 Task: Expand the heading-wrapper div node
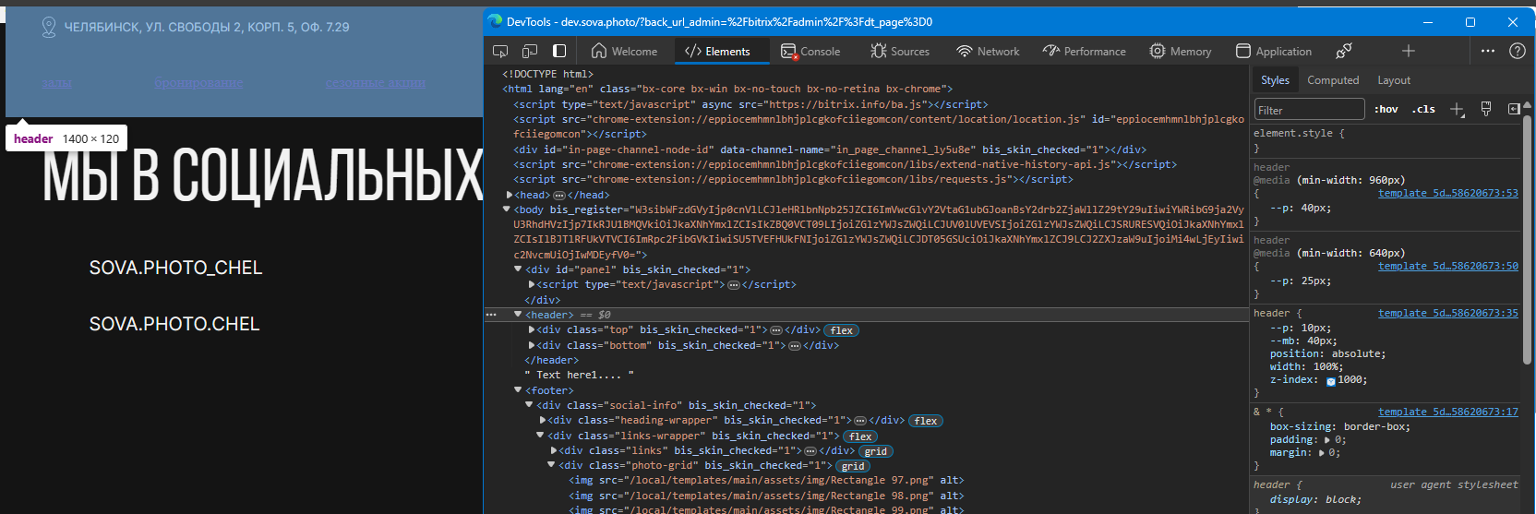coord(543,421)
